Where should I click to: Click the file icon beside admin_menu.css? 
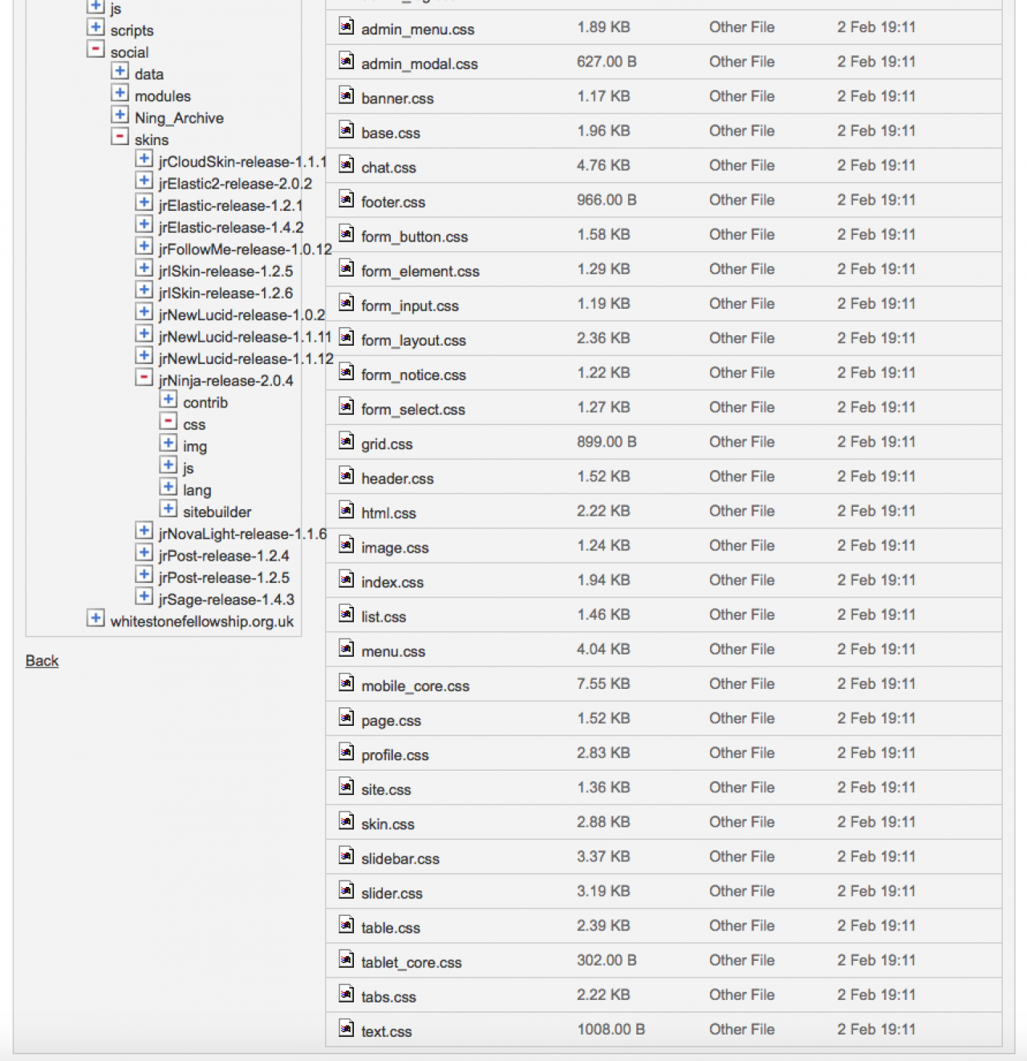346,26
